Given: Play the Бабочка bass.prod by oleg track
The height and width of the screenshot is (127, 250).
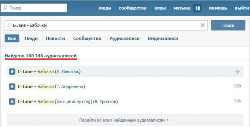Looking at the screenshot, I should [12, 101].
